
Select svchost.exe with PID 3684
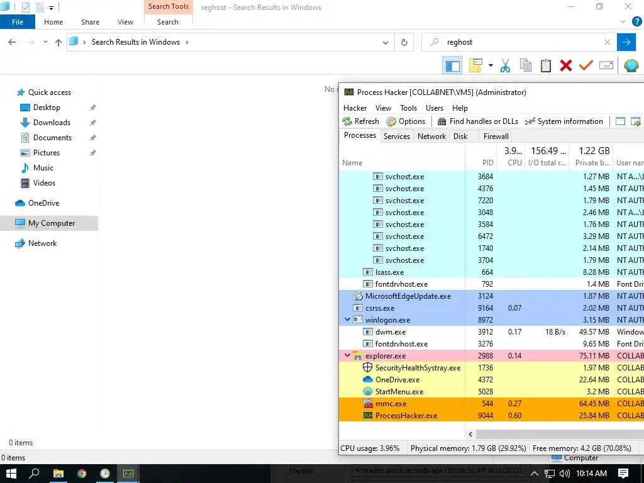[491, 176]
